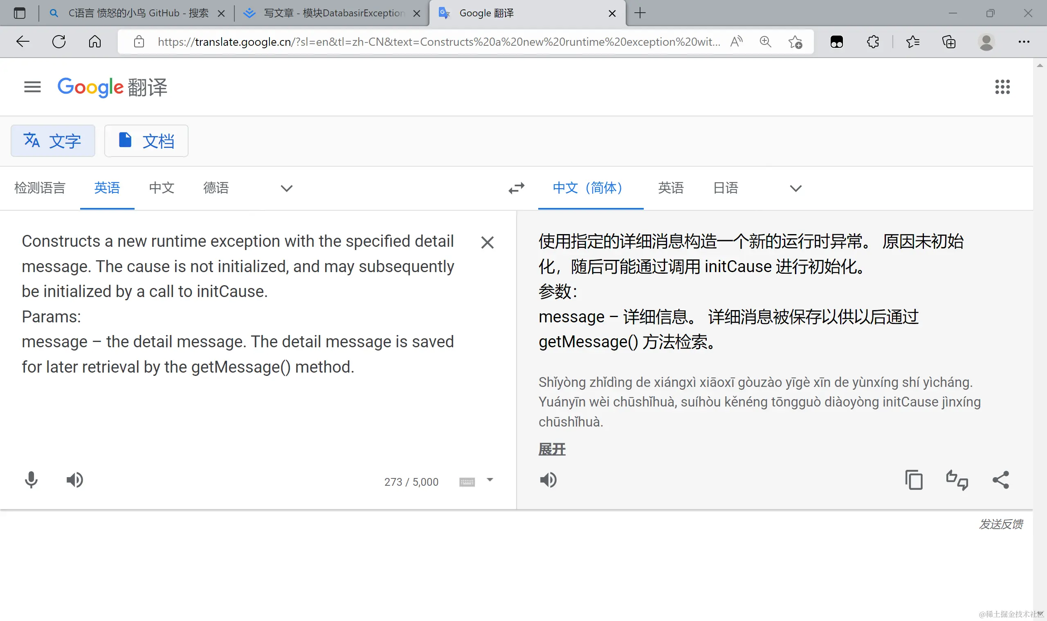Switch to 文档 document translation mode
The height and width of the screenshot is (621, 1047).
coord(146,141)
